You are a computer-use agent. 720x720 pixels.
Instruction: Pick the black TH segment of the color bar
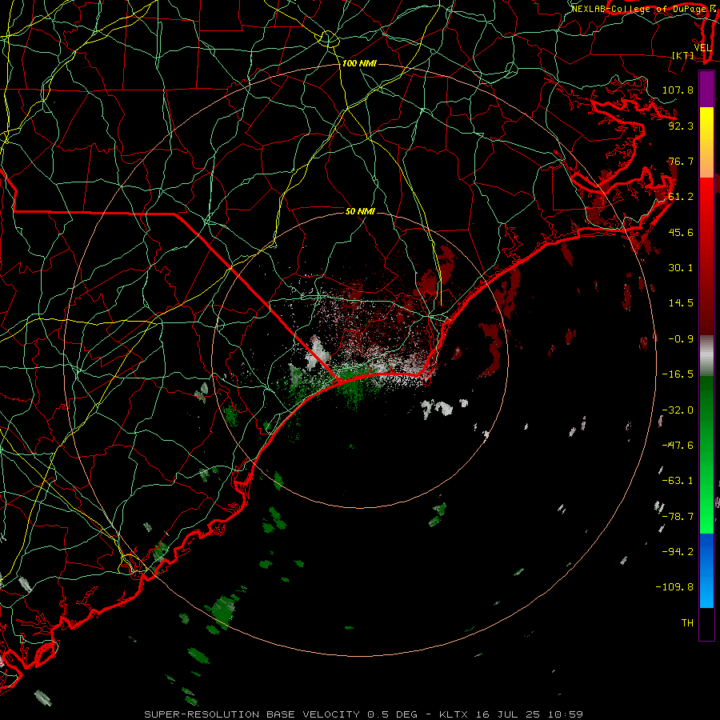(706, 623)
